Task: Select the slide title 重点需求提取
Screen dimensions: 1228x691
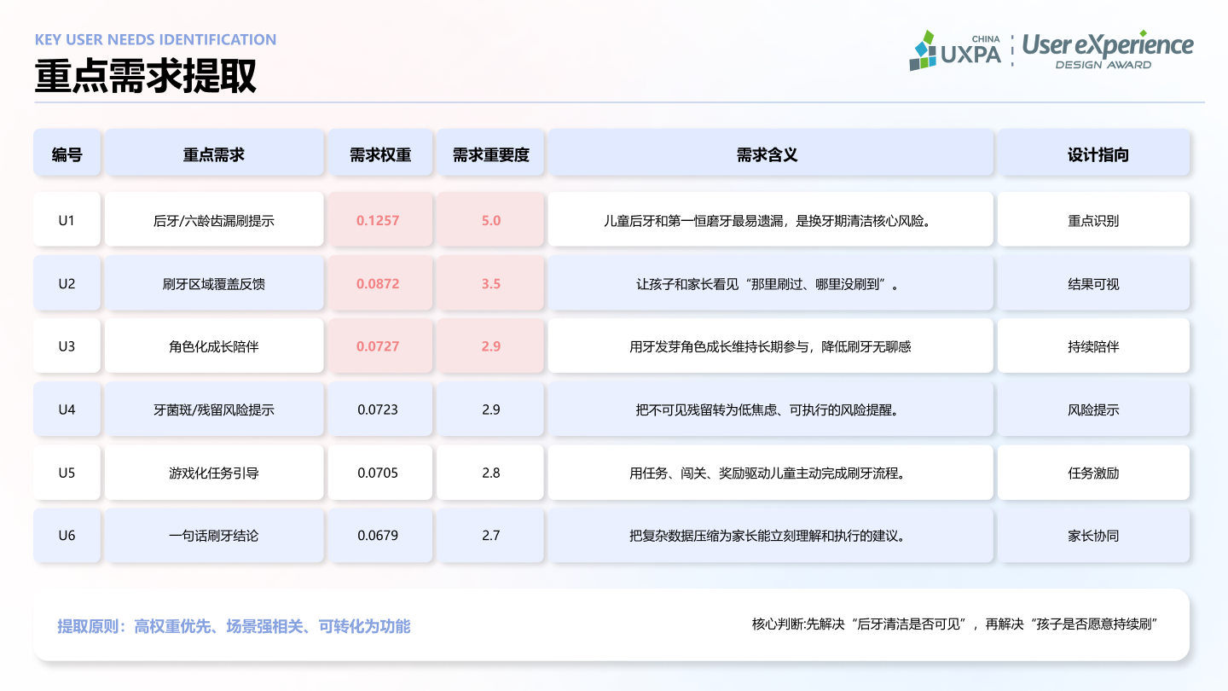Action: (146, 77)
